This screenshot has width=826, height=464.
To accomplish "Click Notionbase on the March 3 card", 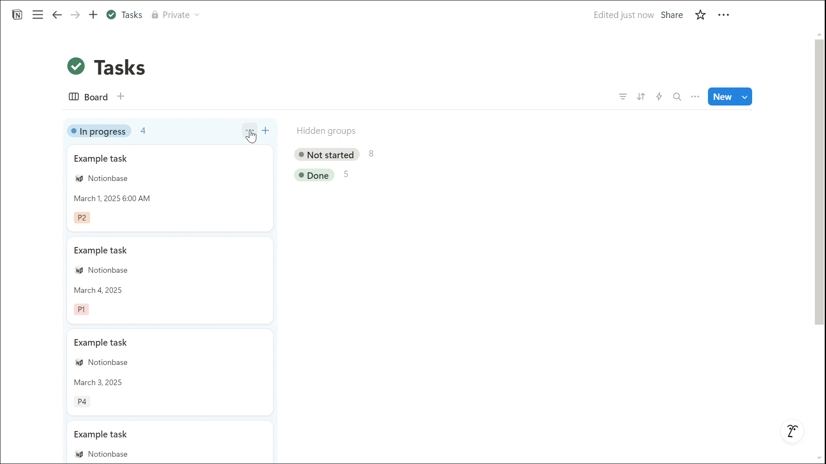I will tap(108, 362).
